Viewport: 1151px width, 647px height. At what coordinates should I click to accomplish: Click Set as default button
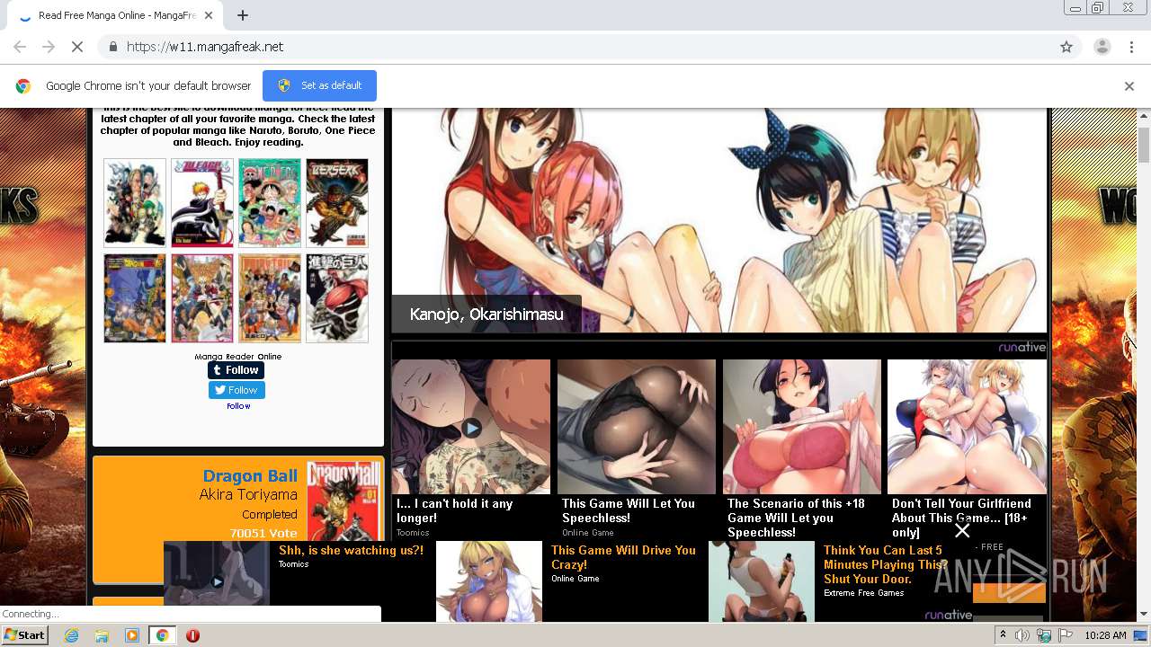[319, 85]
